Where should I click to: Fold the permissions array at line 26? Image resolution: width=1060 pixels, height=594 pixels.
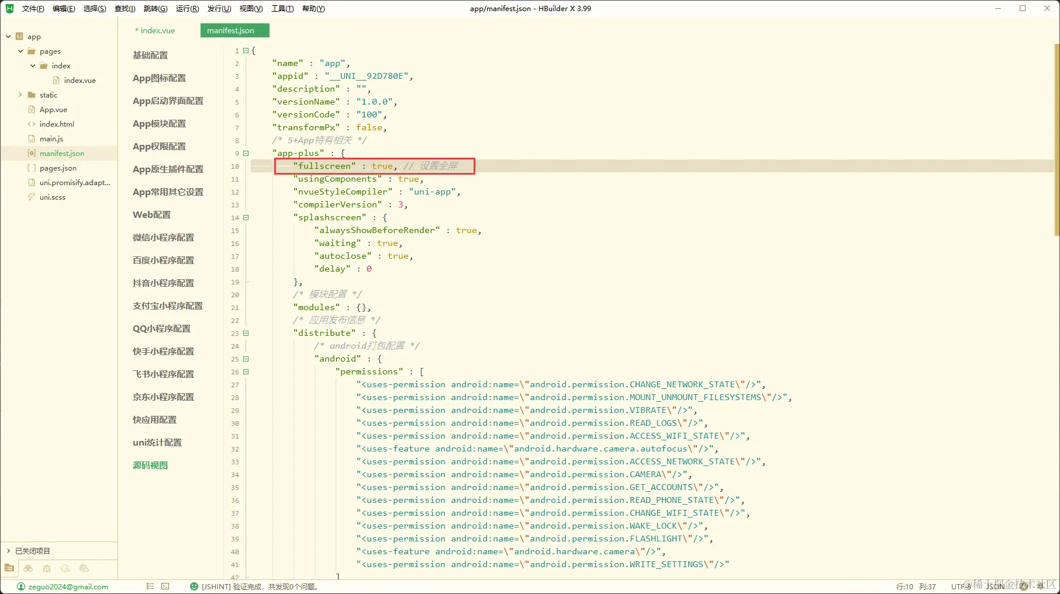click(x=246, y=372)
